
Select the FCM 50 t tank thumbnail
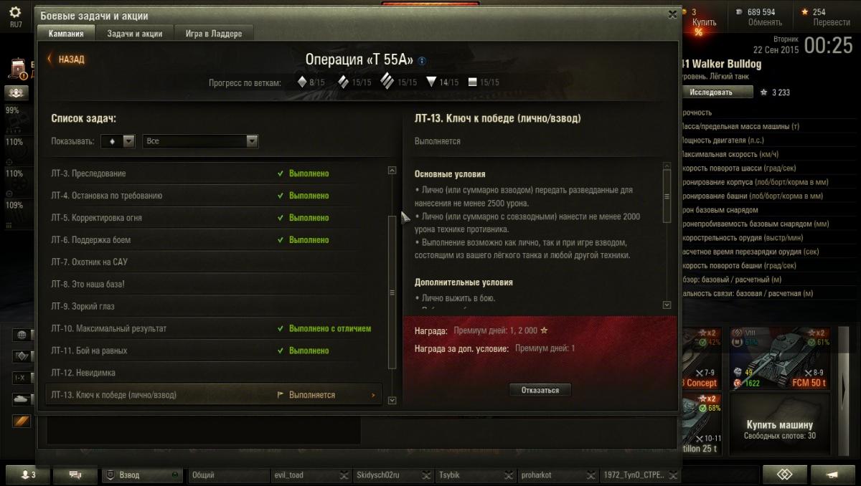(780, 358)
